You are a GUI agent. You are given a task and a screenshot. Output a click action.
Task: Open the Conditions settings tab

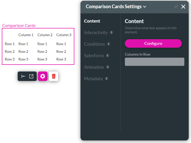click(95, 44)
